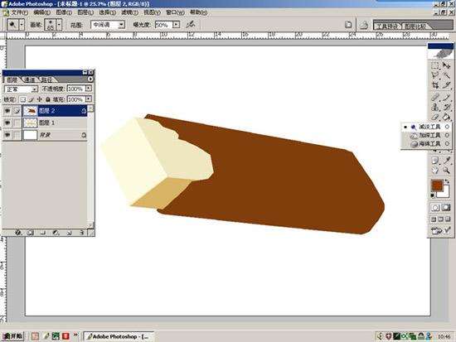Click the delete layer trash icon

(x=82, y=233)
